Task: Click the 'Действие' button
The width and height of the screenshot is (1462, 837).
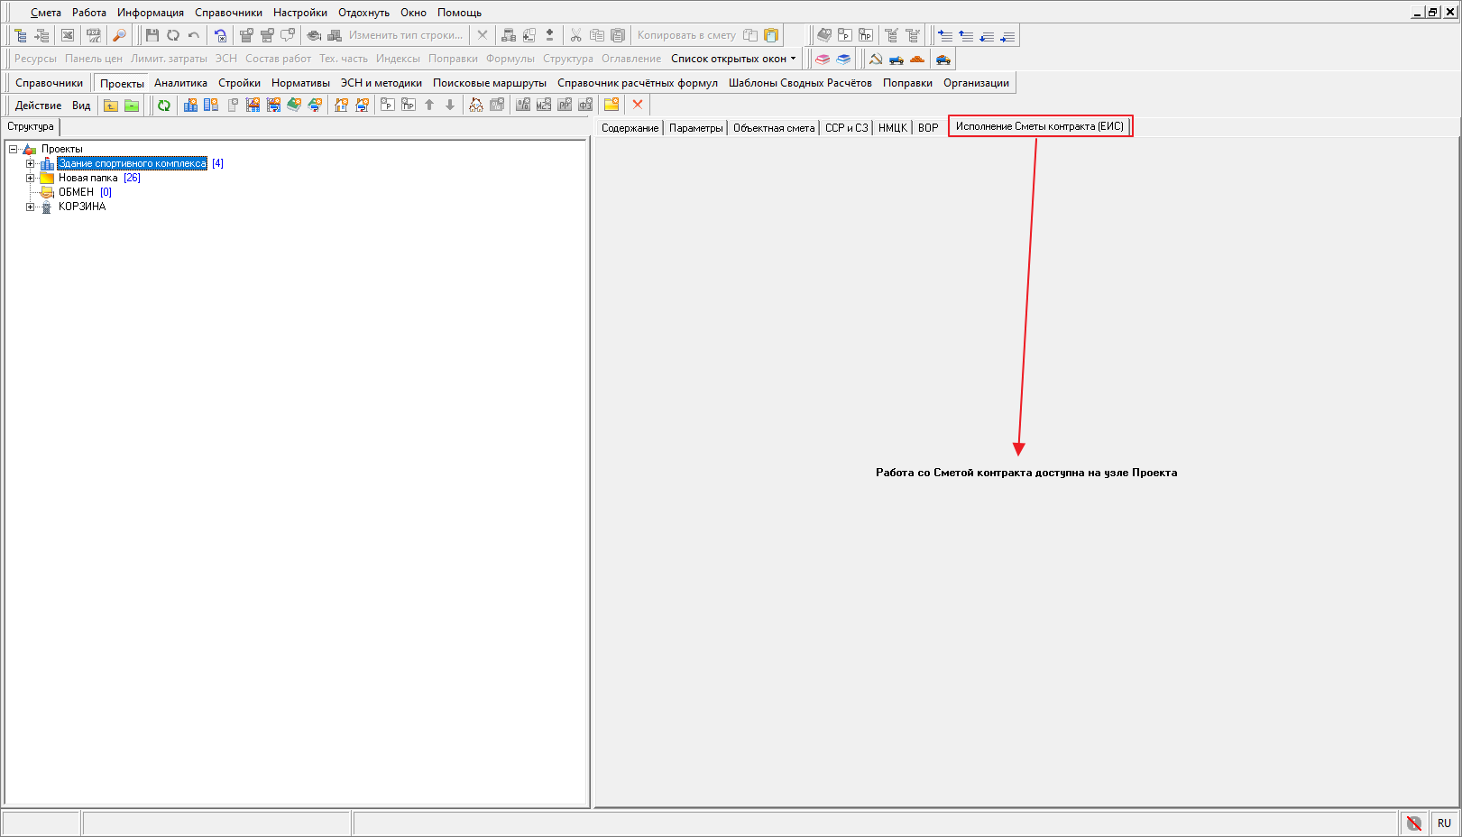Action: (x=38, y=106)
